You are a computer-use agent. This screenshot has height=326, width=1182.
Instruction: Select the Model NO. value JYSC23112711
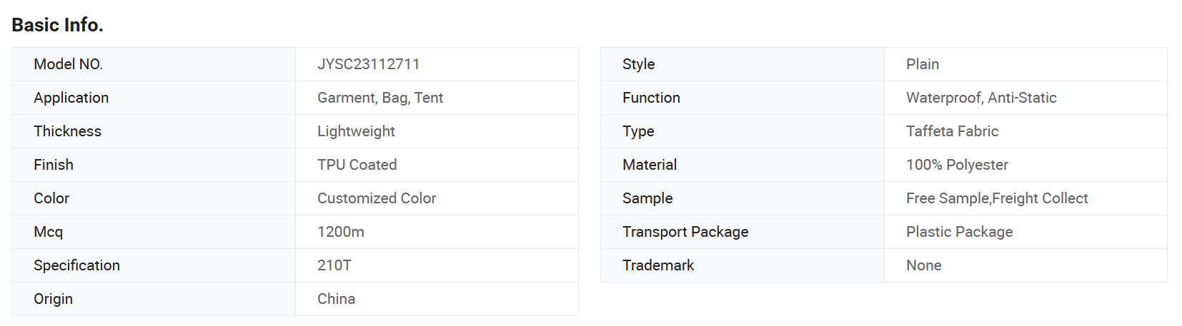368,64
